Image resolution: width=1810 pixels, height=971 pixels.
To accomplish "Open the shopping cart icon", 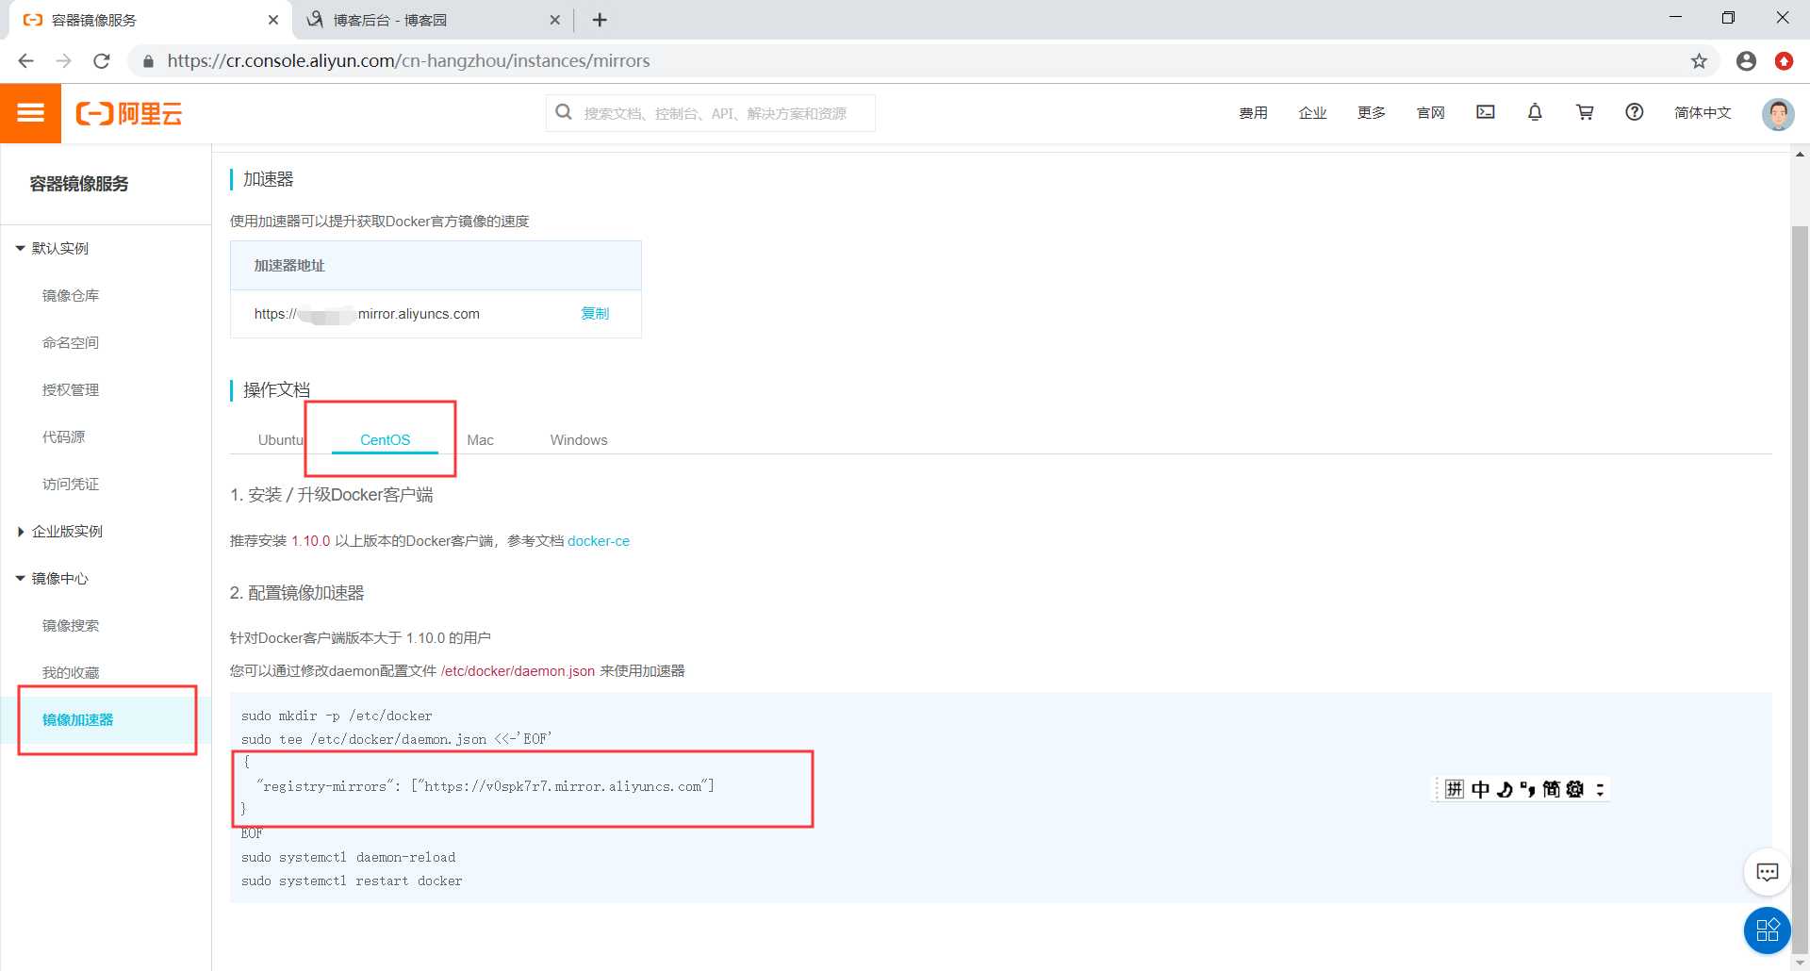I will (x=1585, y=112).
